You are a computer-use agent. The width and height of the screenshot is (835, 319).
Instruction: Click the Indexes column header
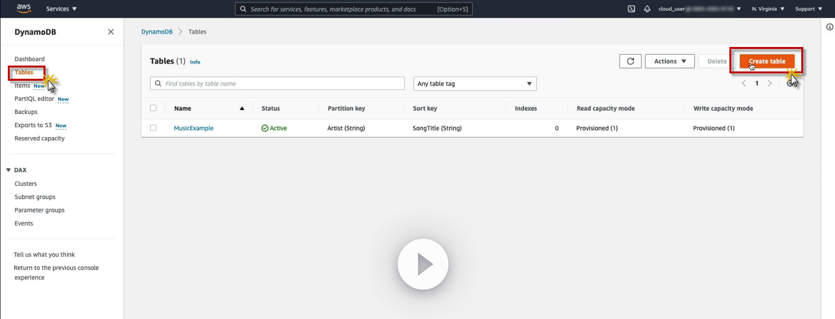[x=526, y=109]
